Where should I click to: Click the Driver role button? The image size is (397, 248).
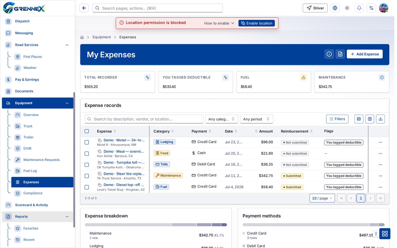pos(315,8)
